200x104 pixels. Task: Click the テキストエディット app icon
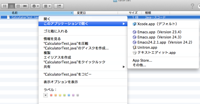click(x=134, y=53)
